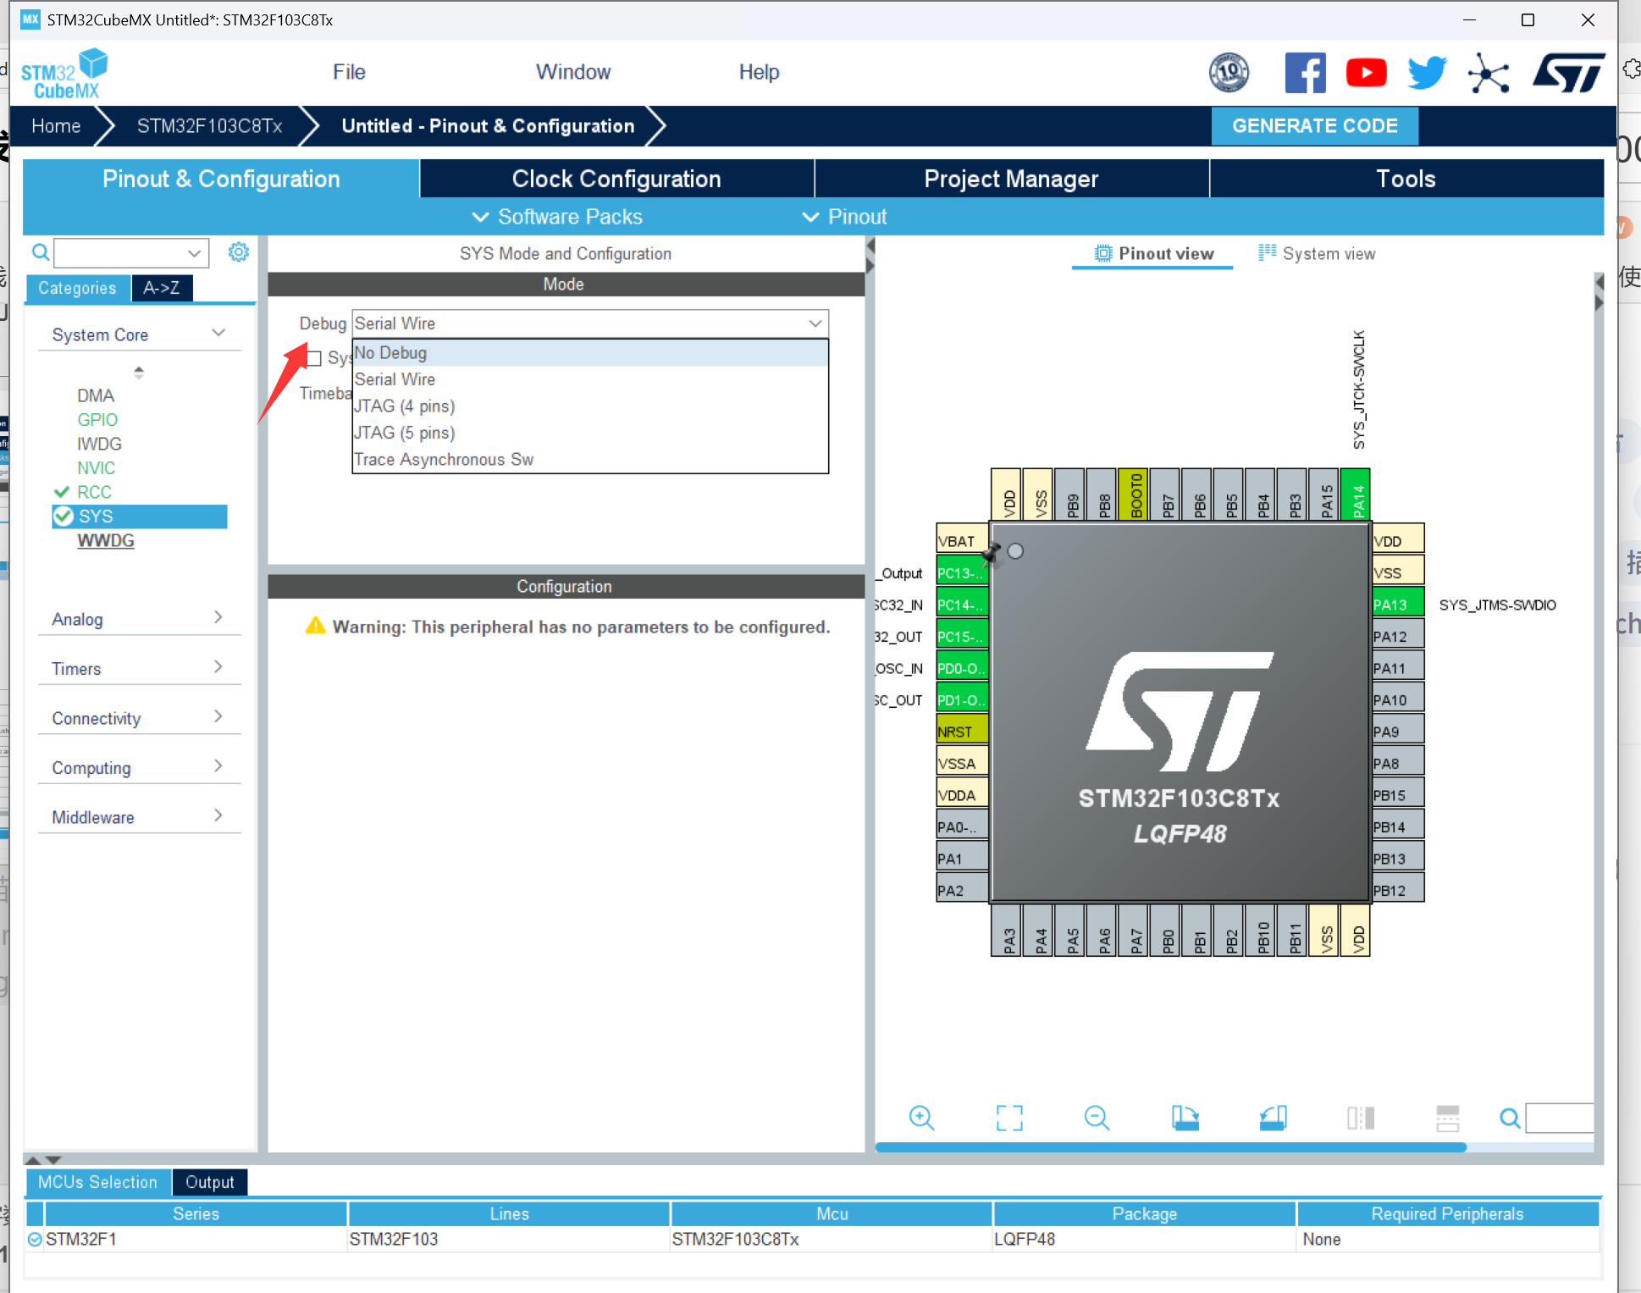Switch to Clock Configuration tab
This screenshot has height=1293, width=1641.
click(x=616, y=179)
